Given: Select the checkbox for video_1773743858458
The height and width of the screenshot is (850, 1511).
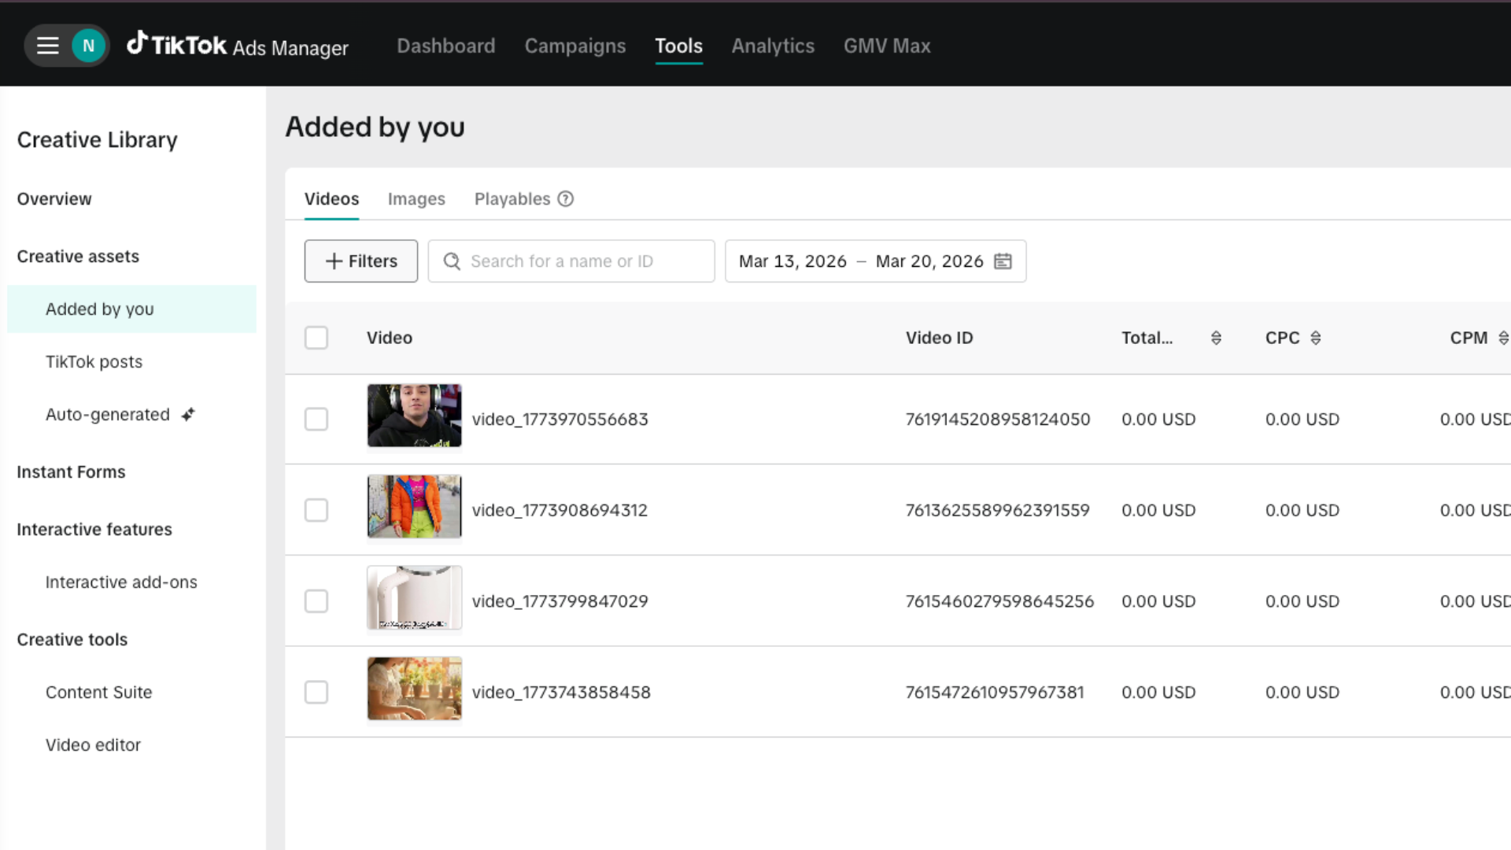Looking at the screenshot, I should point(316,692).
